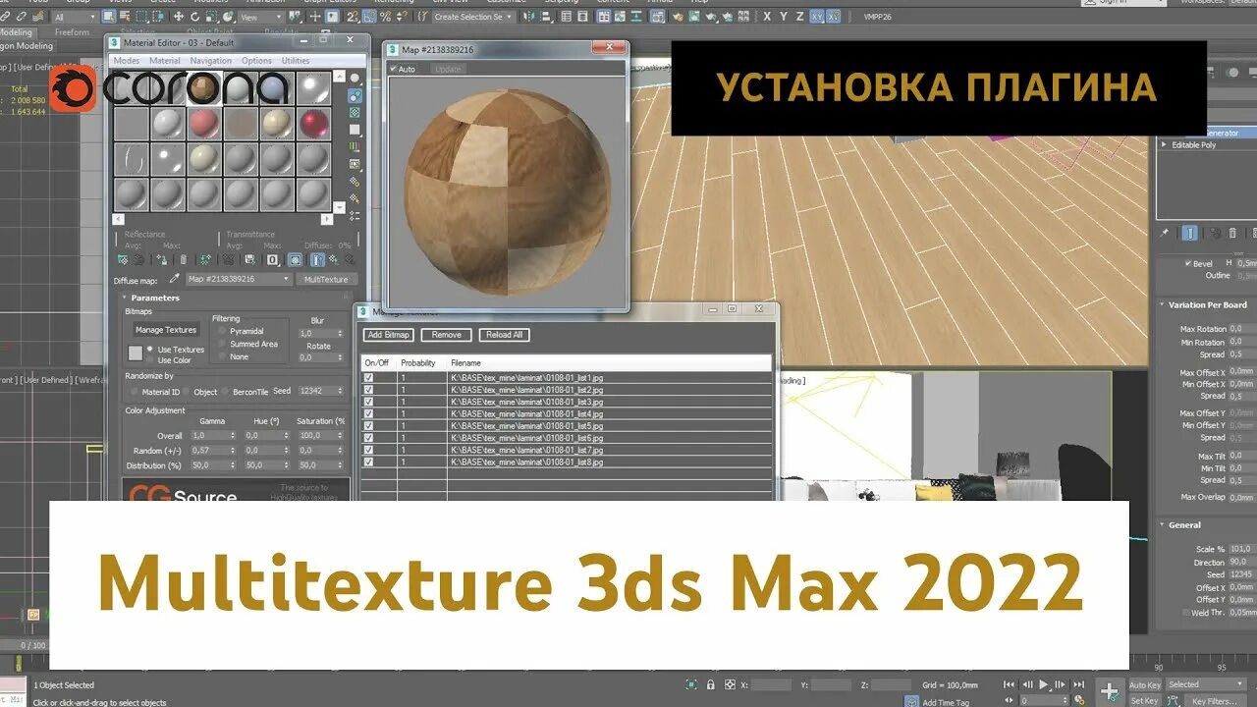Viewport: 1257px width, 707px height.
Task: Select Use Color radio button
Action: 150,360
